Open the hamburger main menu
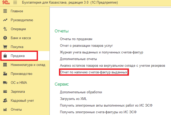The height and width of the screenshot is (115, 171). [x=15, y=3]
